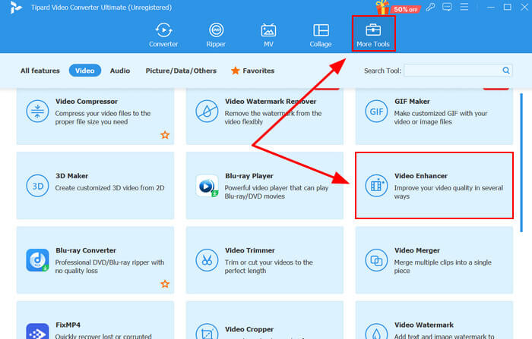Open the More Tools tab
Viewport: 532px width, 339px height.
pyautogui.click(x=373, y=34)
